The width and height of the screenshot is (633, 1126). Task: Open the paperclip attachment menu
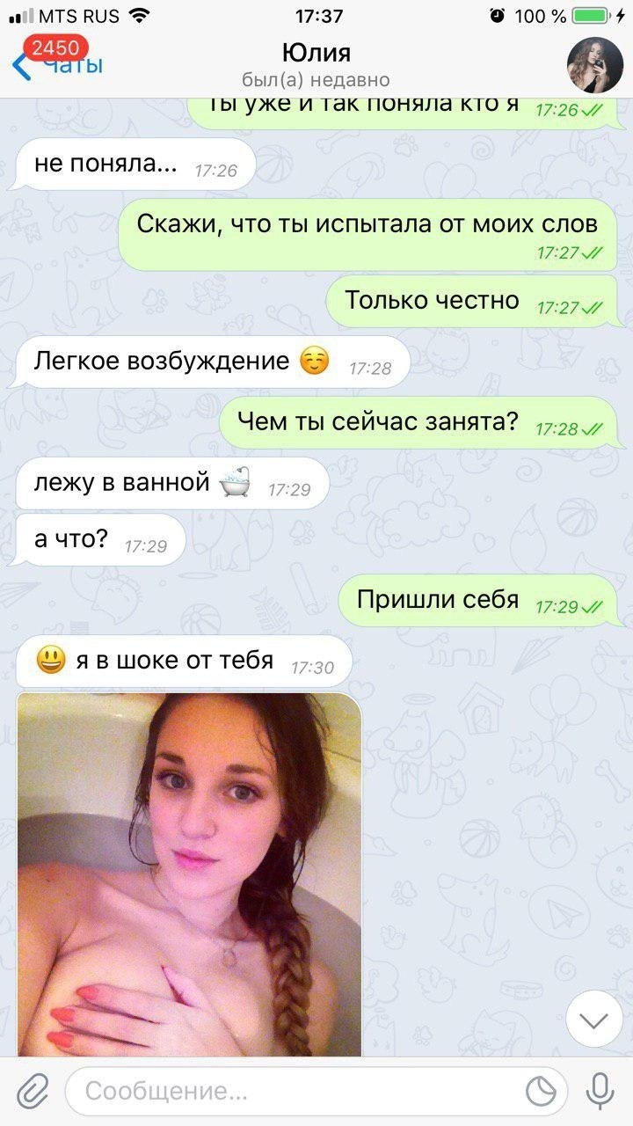pyautogui.click(x=33, y=1092)
